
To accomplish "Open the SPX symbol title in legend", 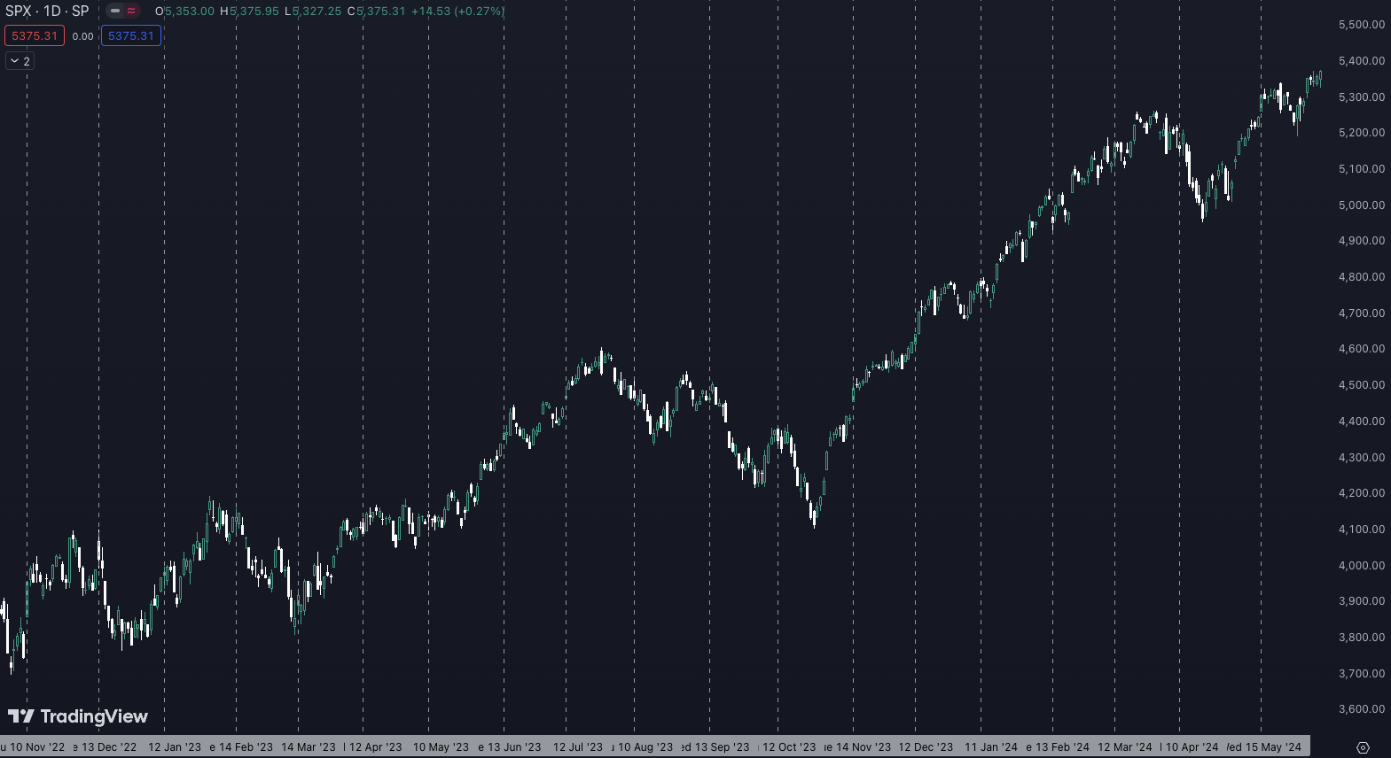I will tap(47, 12).
